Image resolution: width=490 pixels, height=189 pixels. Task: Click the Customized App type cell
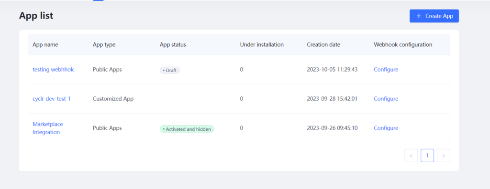click(113, 99)
